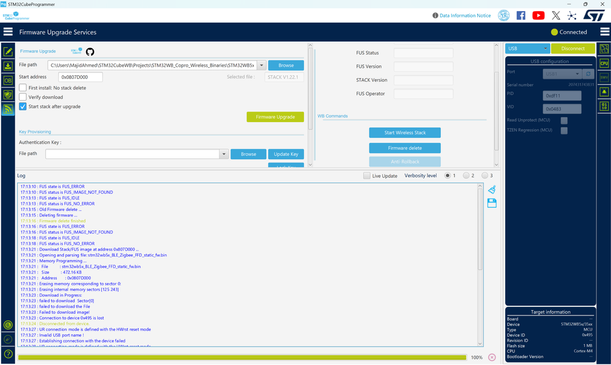Viewport: 611px width, 365px height.
Task: Open the Secure Programming shield icon
Action: [x=8, y=95]
